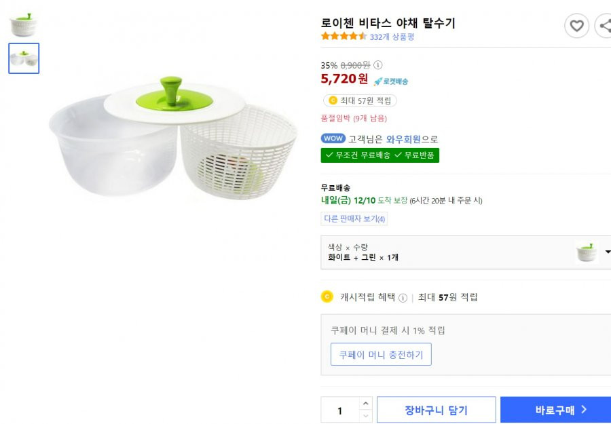Click the blue WOW membership badge
The image size is (611, 424).
pos(333,138)
